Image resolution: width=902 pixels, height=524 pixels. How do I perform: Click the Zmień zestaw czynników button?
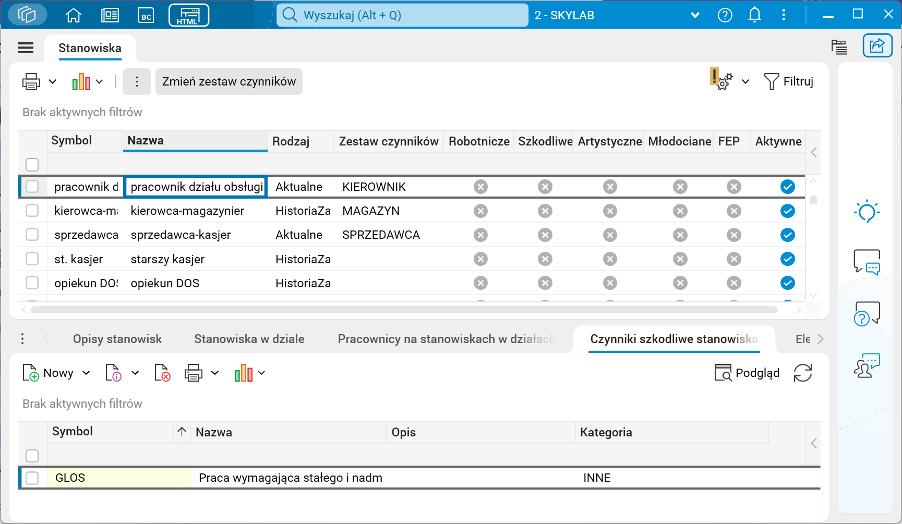[x=228, y=81]
